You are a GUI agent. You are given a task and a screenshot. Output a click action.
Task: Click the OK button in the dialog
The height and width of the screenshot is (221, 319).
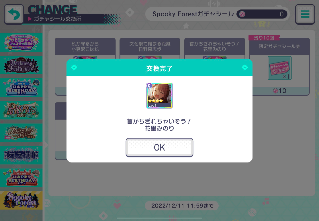[159, 147]
